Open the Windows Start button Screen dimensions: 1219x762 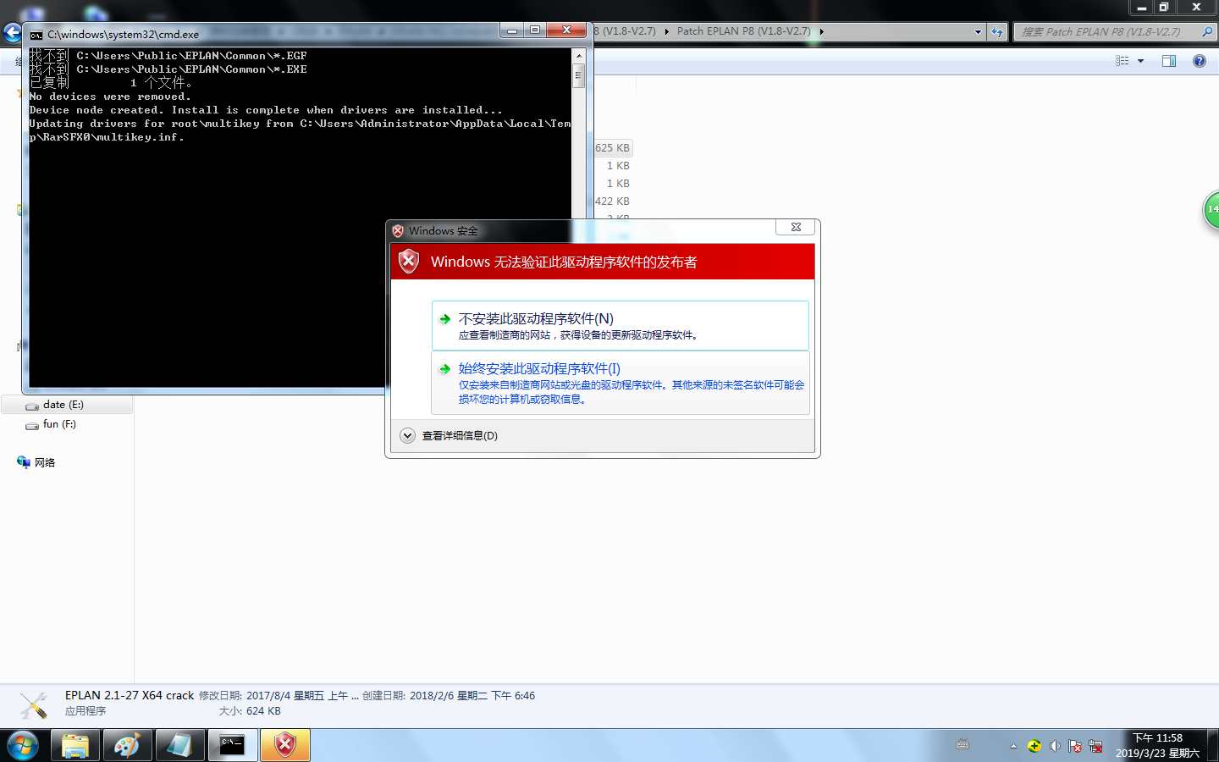click(x=23, y=745)
